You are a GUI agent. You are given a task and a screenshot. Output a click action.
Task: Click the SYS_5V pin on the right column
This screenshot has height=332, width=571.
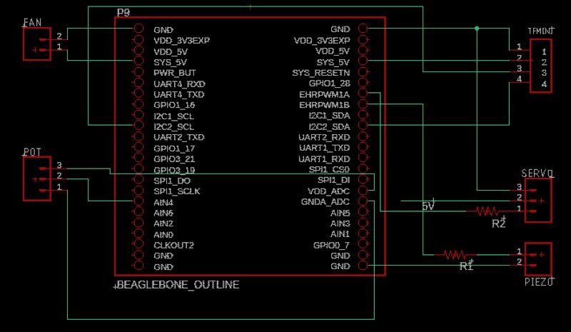pyautogui.click(x=363, y=61)
